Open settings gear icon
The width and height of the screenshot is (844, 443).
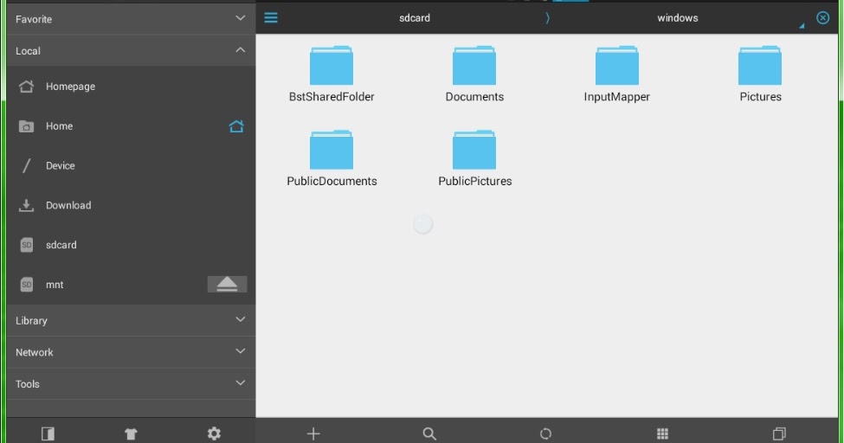click(x=214, y=433)
